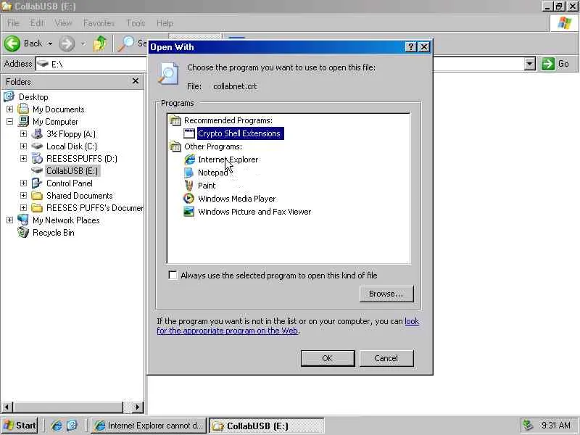Open the Start menu
The height and width of the screenshot is (435, 580).
coord(20,426)
